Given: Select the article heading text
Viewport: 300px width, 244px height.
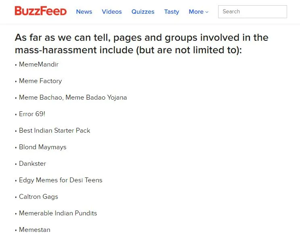Looking at the screenshot, I should (142, 44).
